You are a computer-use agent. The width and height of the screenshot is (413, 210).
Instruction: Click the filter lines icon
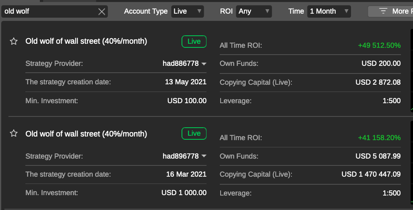click(x=383, y=11)
